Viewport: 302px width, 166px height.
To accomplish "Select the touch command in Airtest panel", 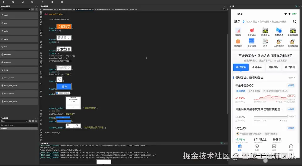I will click(x=19, y=15).
